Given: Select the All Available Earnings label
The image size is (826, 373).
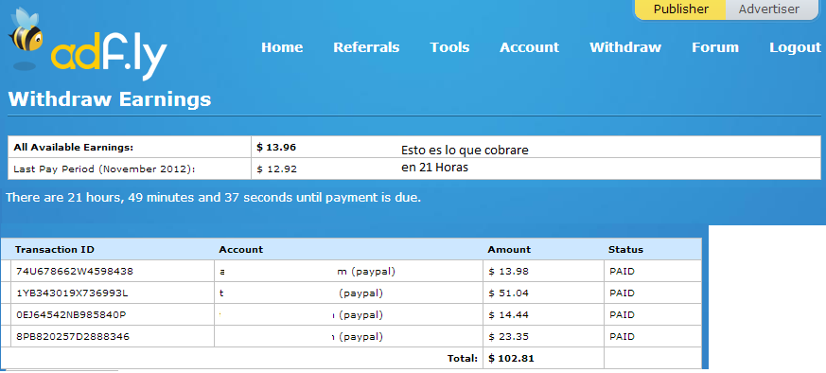Looking at the screenshot, I should pos(74,148).
